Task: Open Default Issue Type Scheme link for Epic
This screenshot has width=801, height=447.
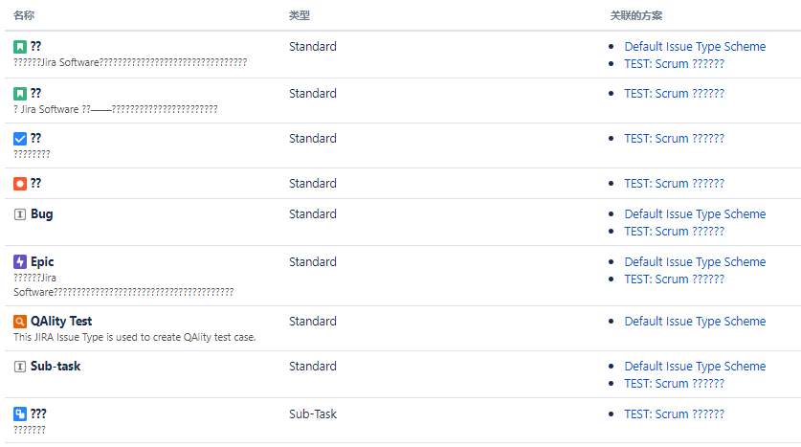Action: 695,262
